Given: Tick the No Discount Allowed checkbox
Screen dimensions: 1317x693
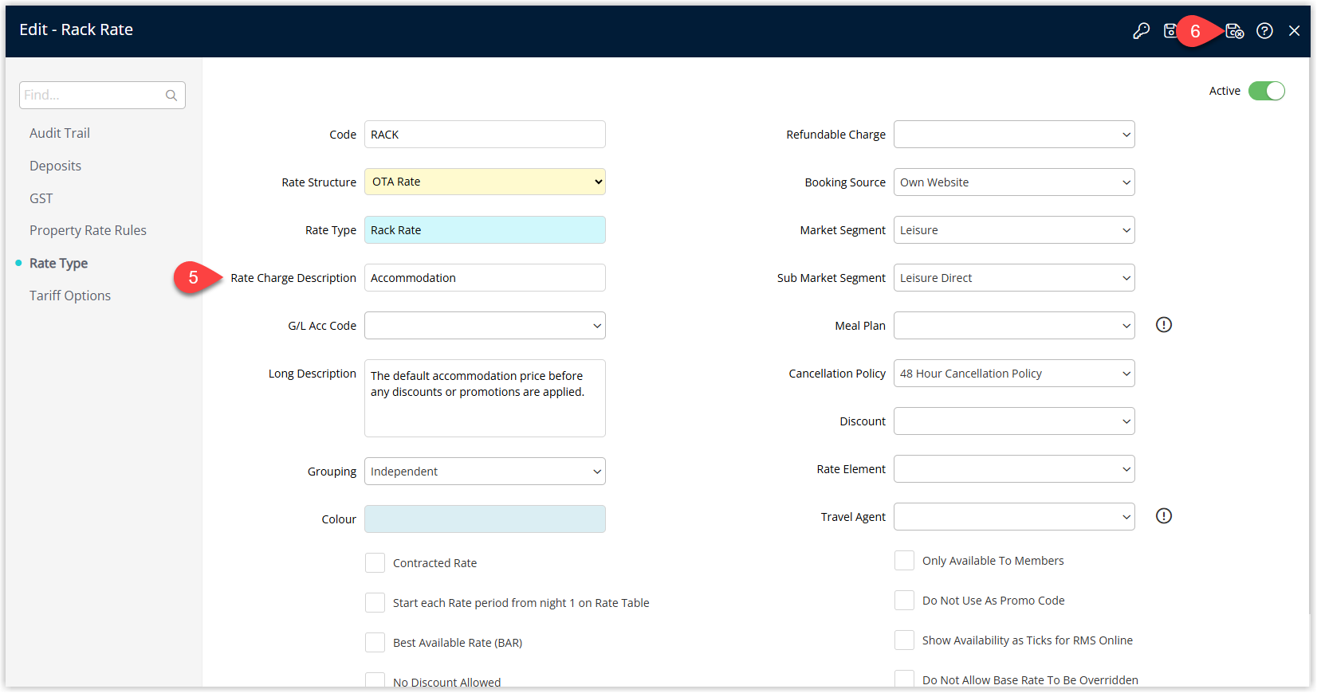Looking at the screenshot, I should 375,681.
